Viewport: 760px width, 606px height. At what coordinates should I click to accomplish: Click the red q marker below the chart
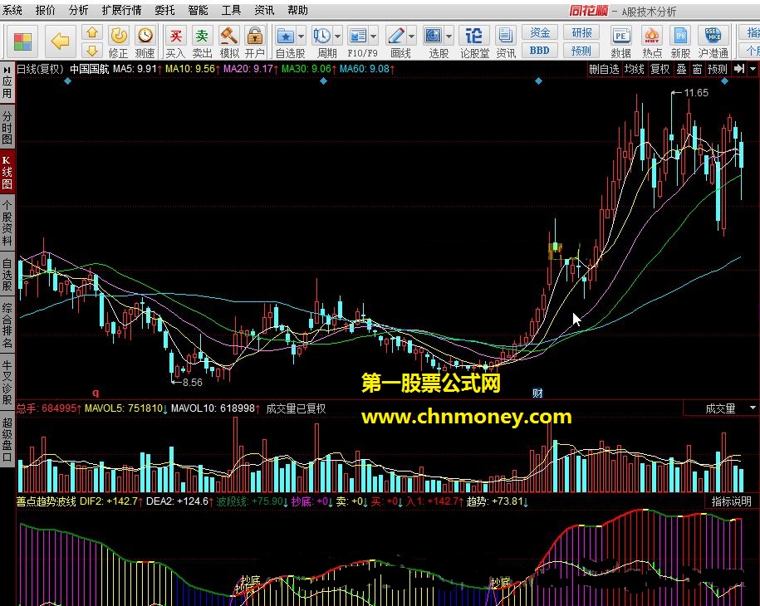pos(96,393)
